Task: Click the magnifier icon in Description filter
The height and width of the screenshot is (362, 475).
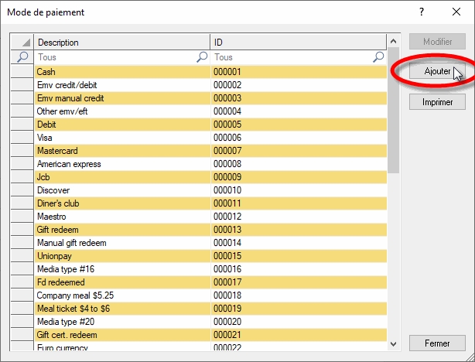Action: click(x=202, y=57)
